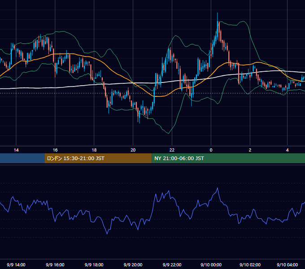Select the 22 hour axis label
305x269 pixels.
(172, 150)
